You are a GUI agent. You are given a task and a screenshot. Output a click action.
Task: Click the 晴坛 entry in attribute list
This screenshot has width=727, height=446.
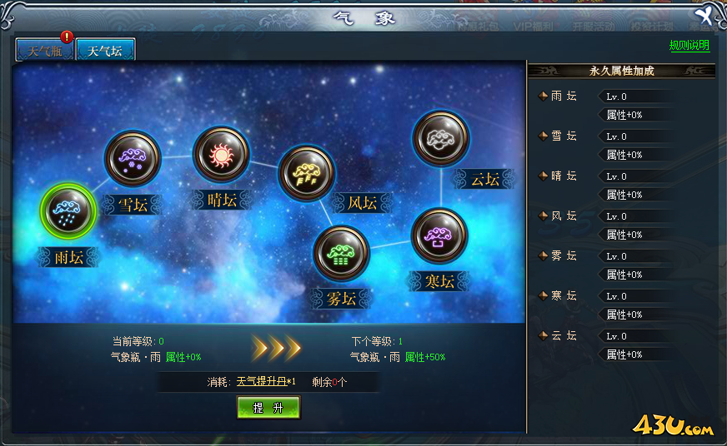click(x=564, y=176)
